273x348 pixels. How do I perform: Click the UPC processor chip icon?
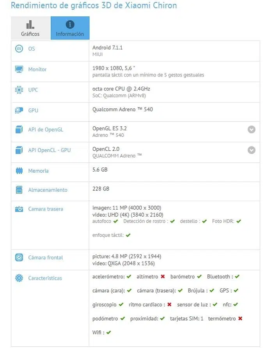click(x=19, y=90)
